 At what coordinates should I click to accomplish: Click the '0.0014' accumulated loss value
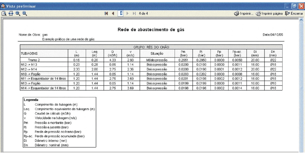coord(237,88)
